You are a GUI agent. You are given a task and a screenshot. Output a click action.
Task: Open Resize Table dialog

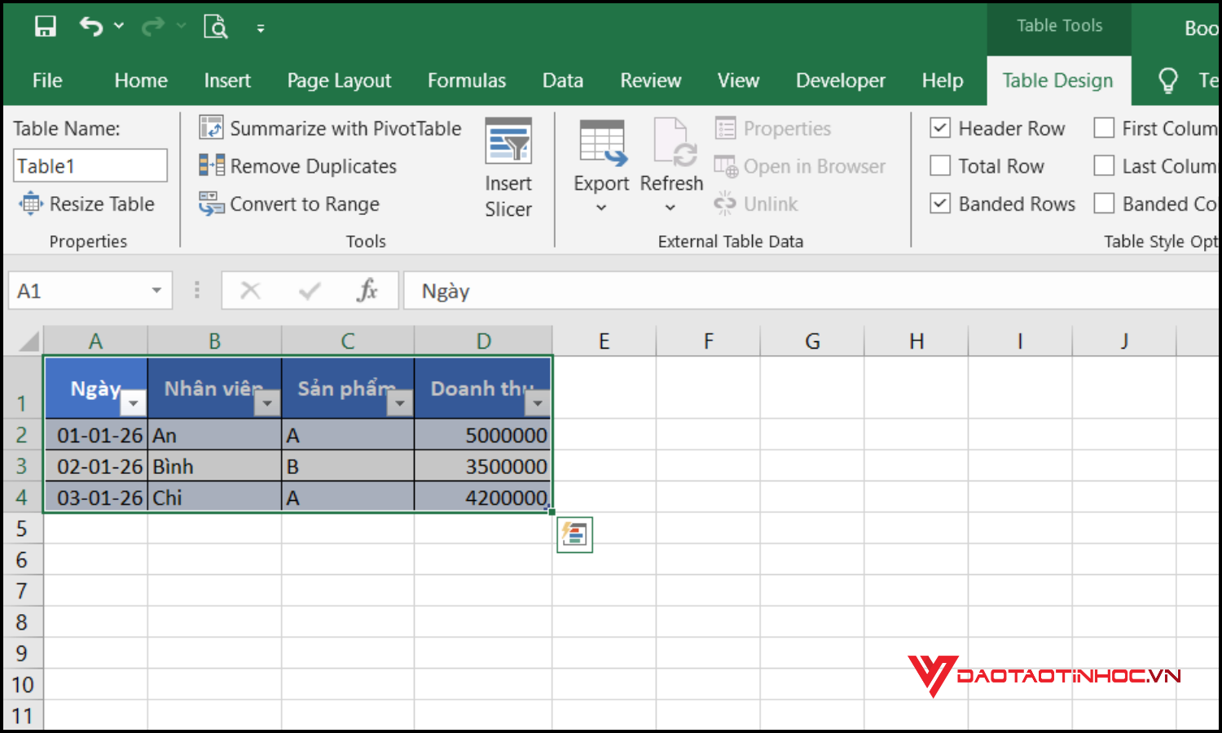(x=89, y=204)
